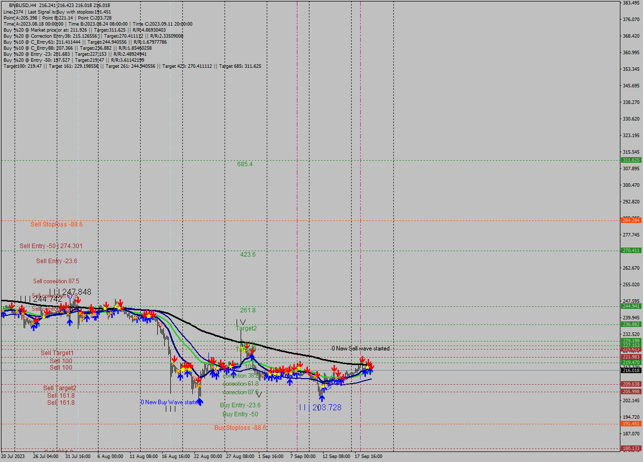This screenshot has width=643, height=462.
Task: Click the blue up arrow under the 203.728 low
Action: [x=321, y=398]
